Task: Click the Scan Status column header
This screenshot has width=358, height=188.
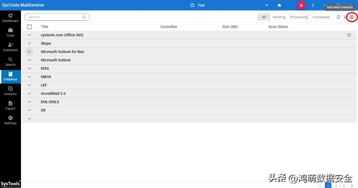Action: point(278,27)
